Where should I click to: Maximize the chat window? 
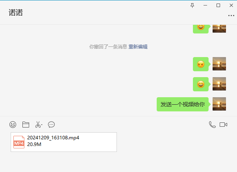[x=218, y=5]
